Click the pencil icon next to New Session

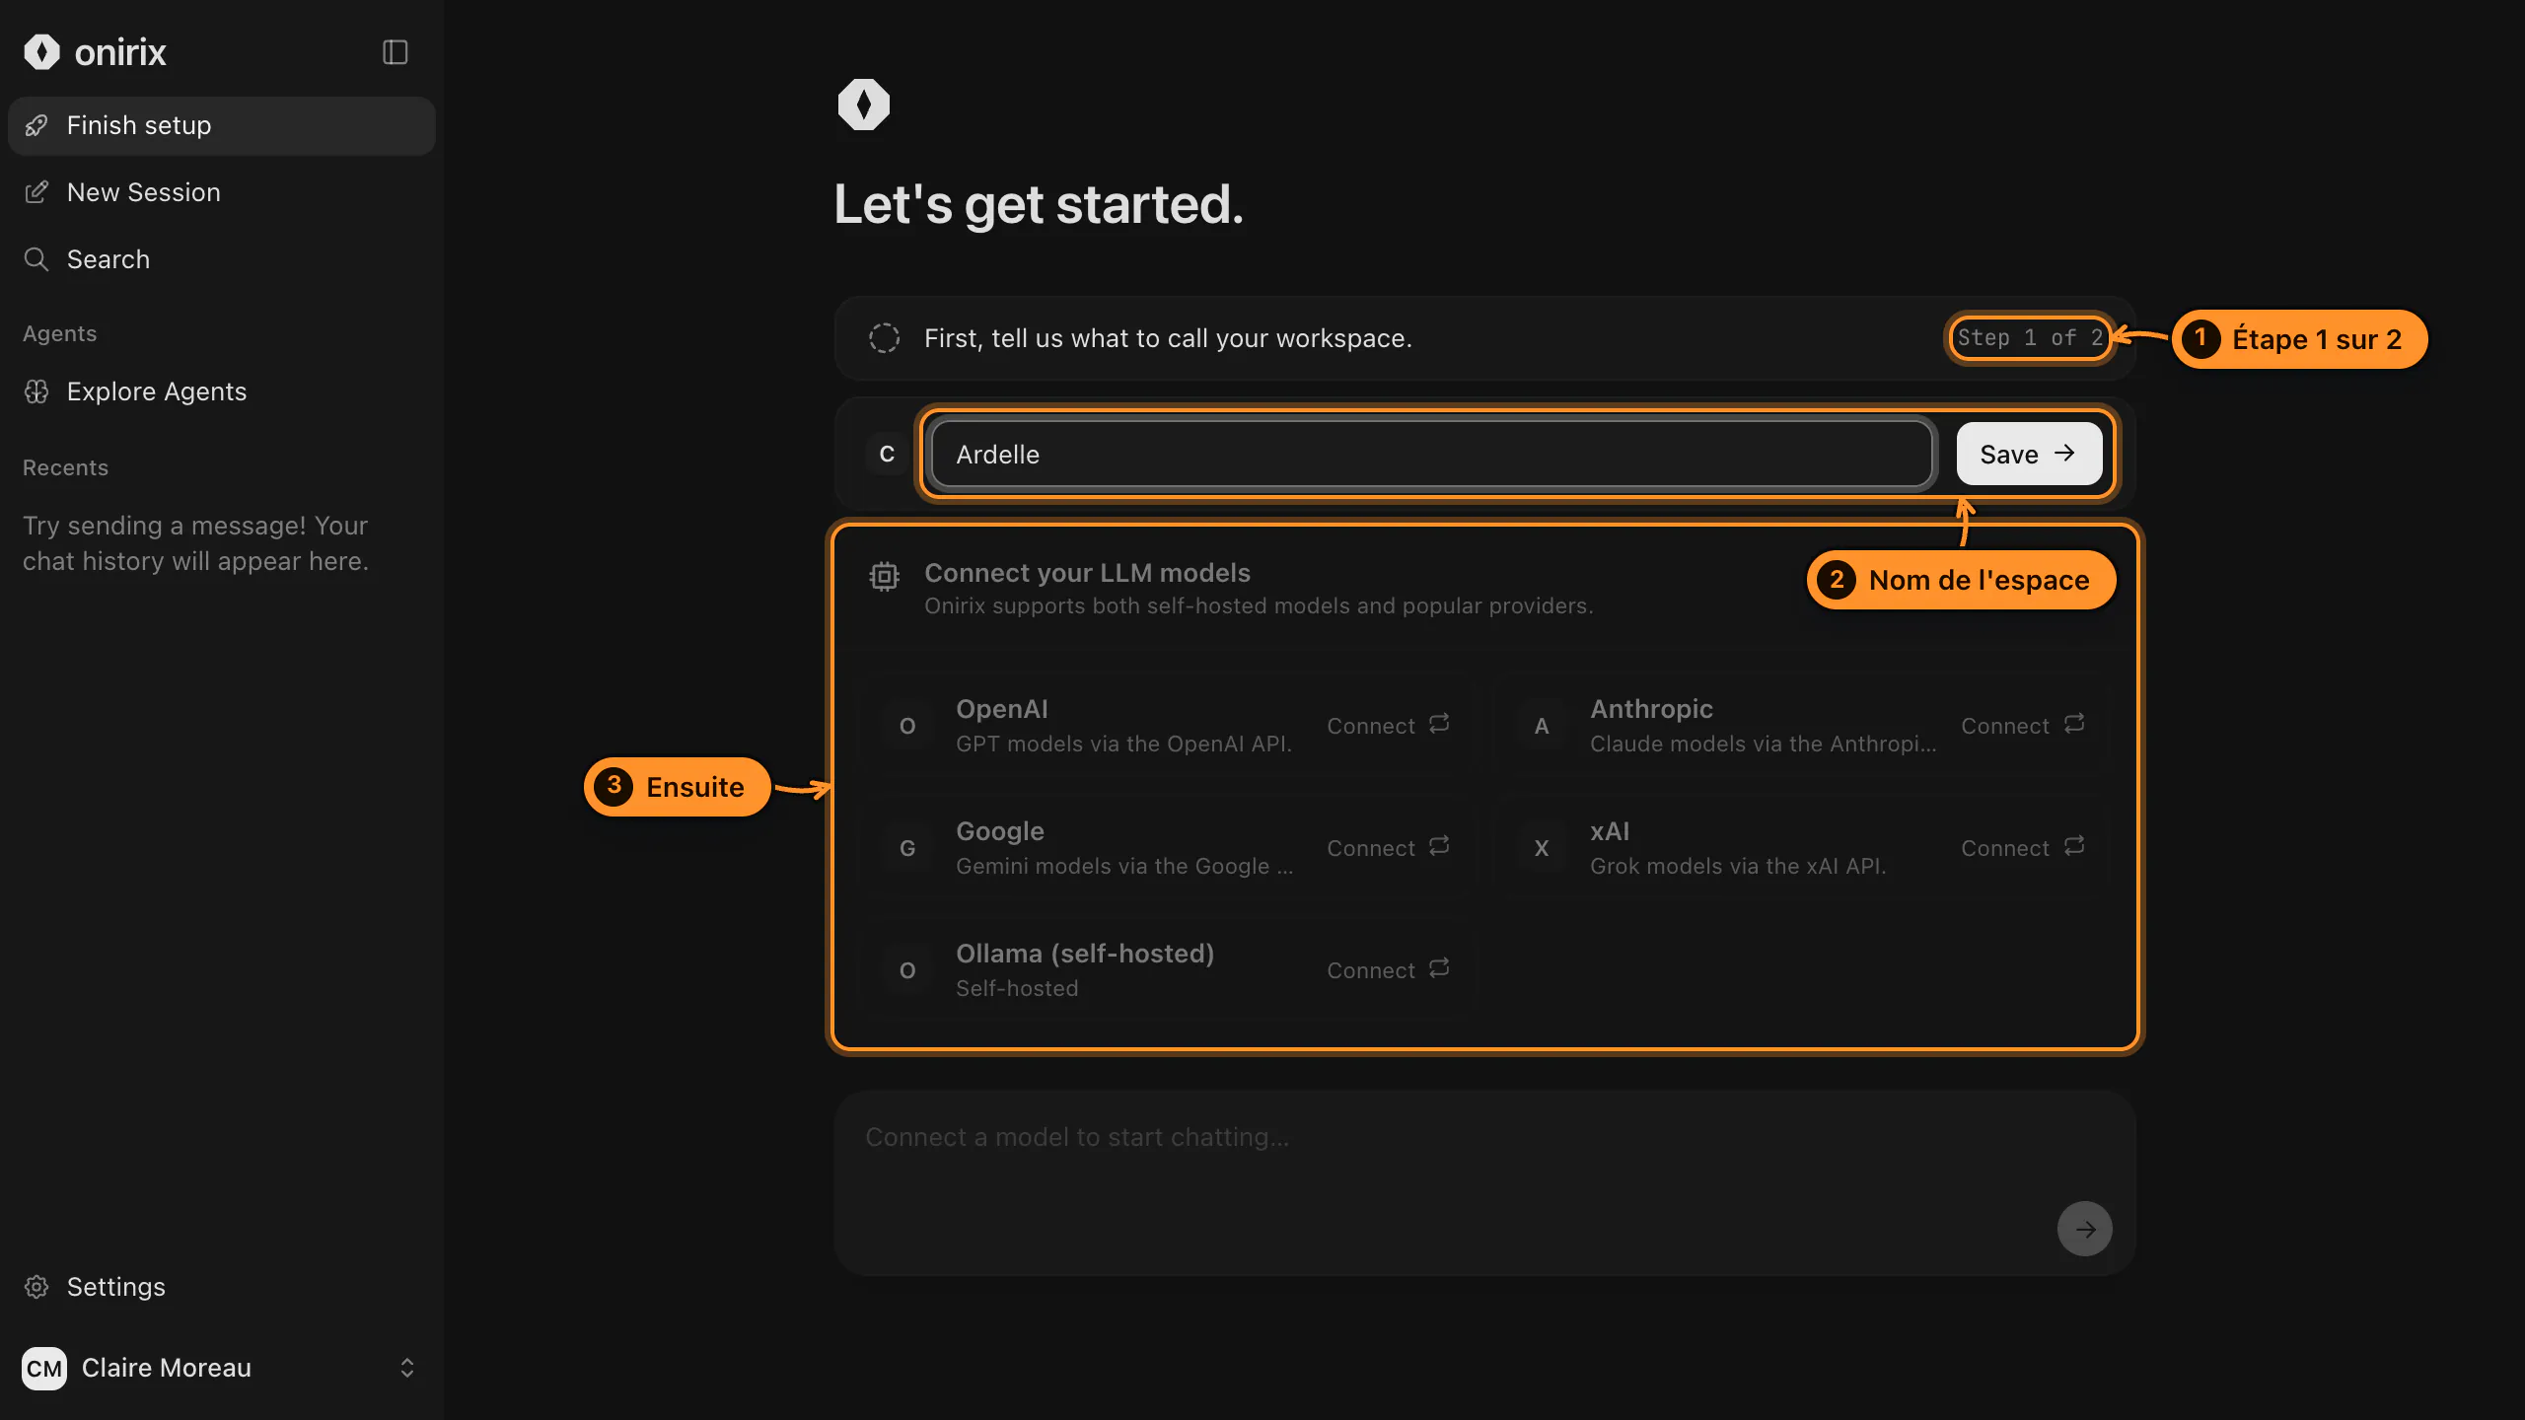click(x=36, y=192)
